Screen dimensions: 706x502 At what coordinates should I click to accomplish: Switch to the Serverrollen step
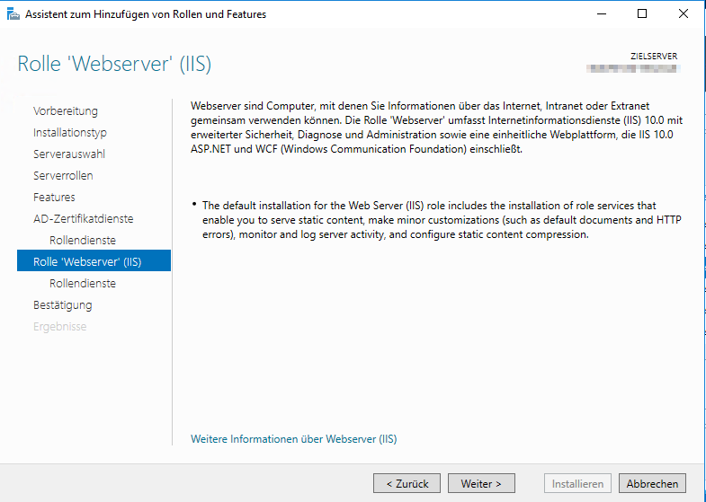pyautogui.click(x=63, y=176)
